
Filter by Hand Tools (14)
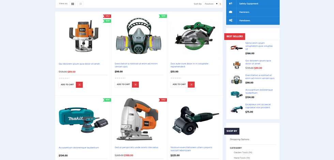pos(243,158)
